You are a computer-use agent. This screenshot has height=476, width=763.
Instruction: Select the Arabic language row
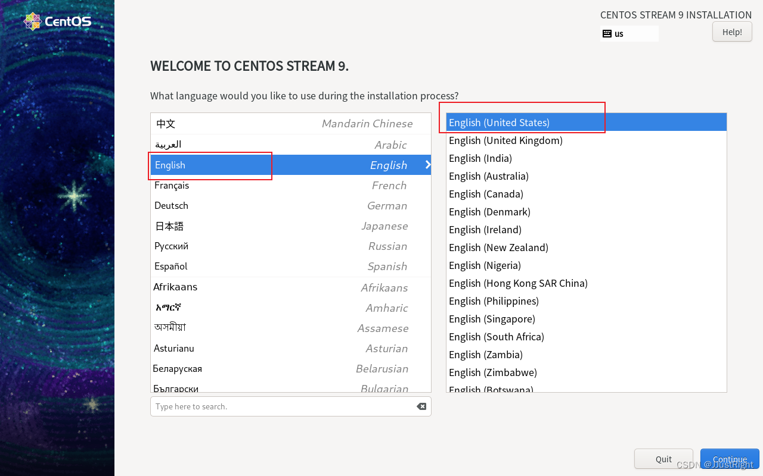coord(291,145)
